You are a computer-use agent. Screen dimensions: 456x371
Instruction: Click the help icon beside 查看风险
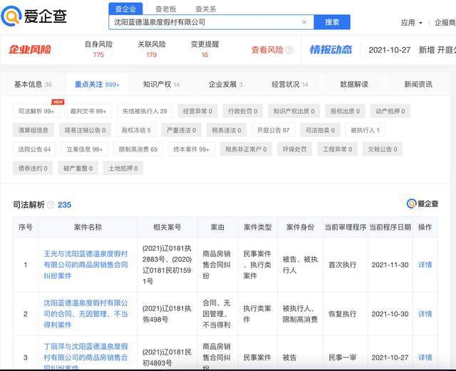pos(289,50)
